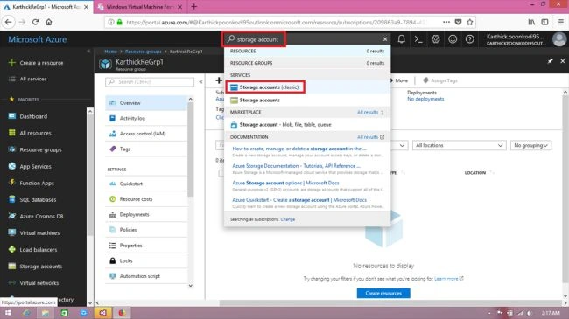Pin the KarthickReGrp1 blade
Screen dimensions: 569x319
550,61
